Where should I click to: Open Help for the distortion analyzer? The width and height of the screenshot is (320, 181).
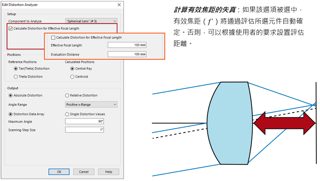108,172
